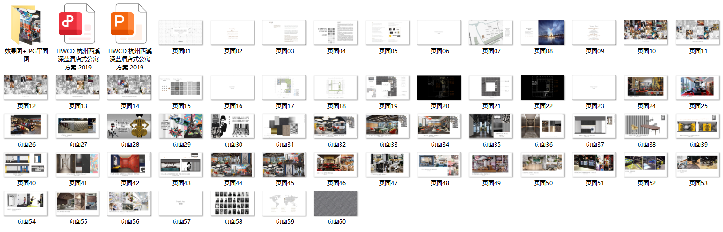Select the gray patterned 页面60 thumbnail
This screenshot has width=723, height=232.
(336, 203)
